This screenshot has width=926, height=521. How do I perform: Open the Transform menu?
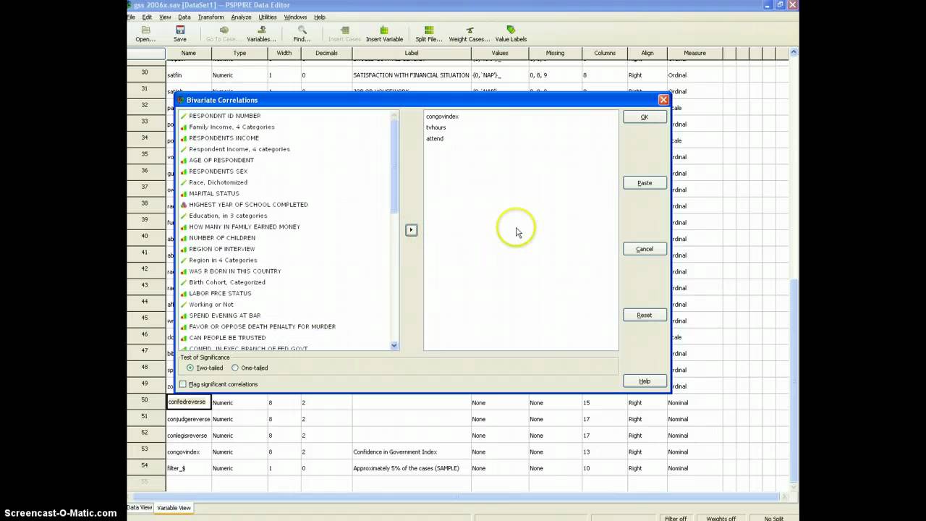click(x=211, y=17)
